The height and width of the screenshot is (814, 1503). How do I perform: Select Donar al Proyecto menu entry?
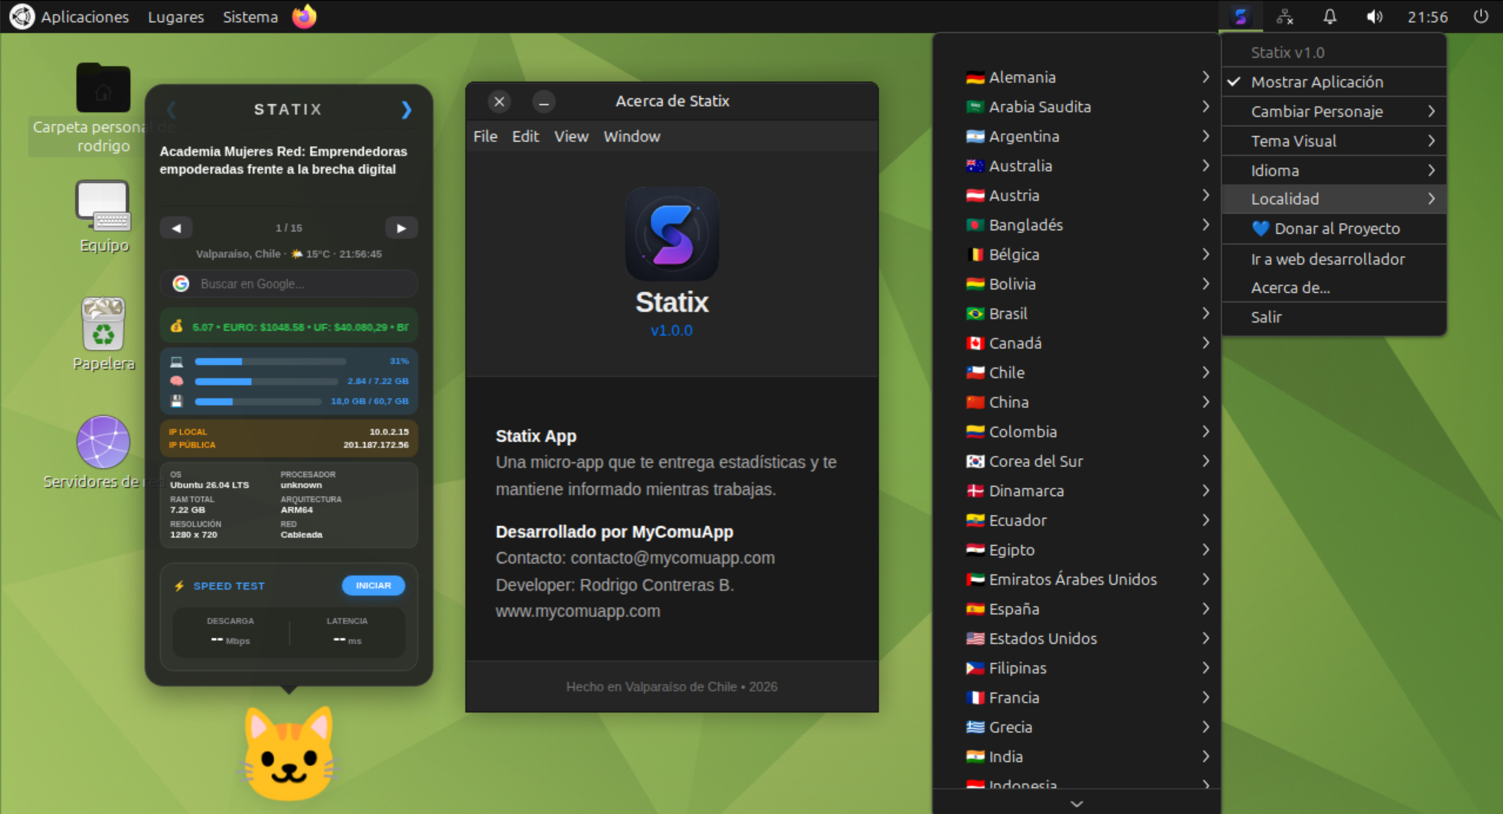coord(1333,229)
